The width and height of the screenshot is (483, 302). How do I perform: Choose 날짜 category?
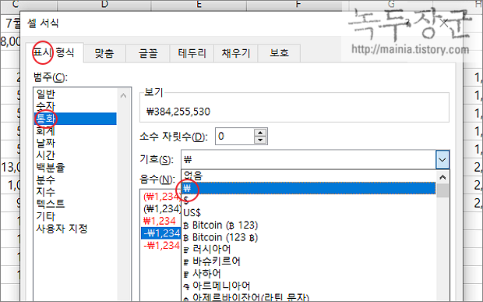[76, 143]
